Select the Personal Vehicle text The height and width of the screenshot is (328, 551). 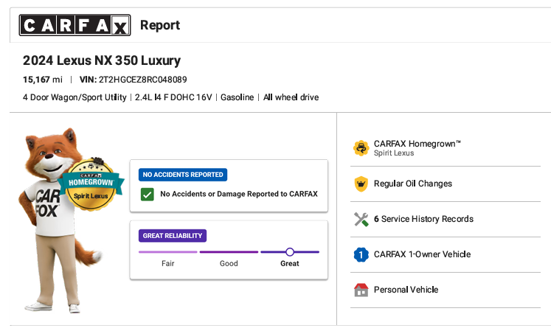tap(406, 290)
